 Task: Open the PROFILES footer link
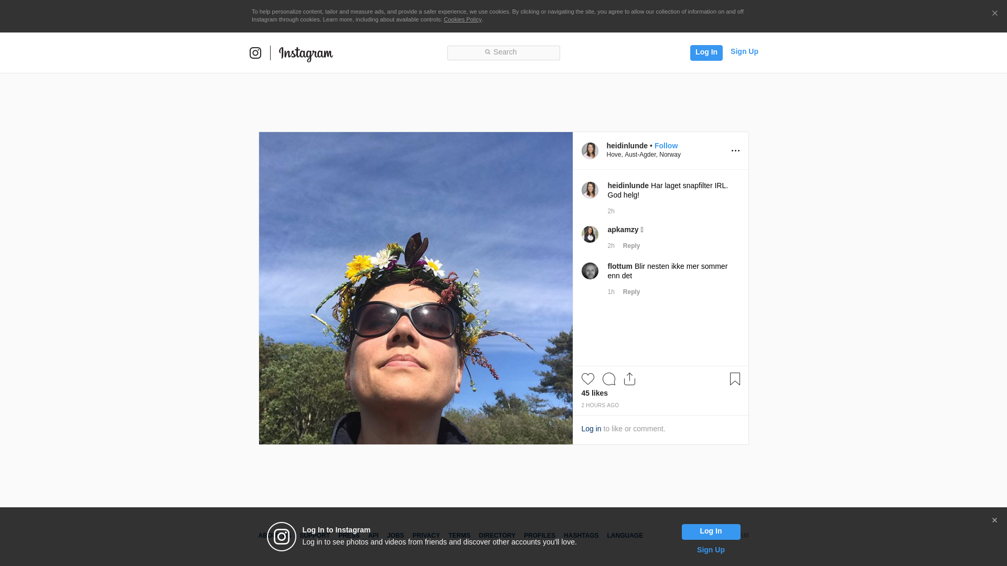point(539,536)
